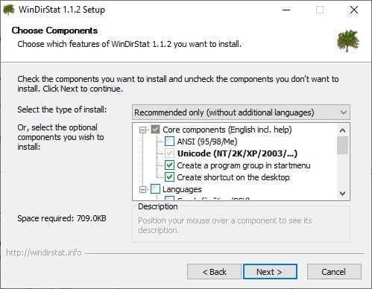
Task: Select the Unicode (NT/2K/XP/2003/...) item
Action: [237, 153]
